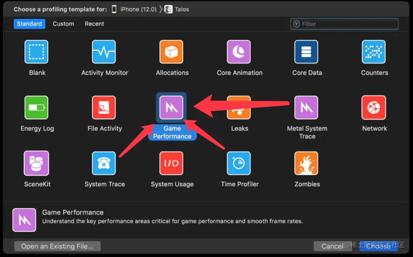413x257 pixels.
Task: Click the Talos app icon in header
Action: (x=168, y=9)
